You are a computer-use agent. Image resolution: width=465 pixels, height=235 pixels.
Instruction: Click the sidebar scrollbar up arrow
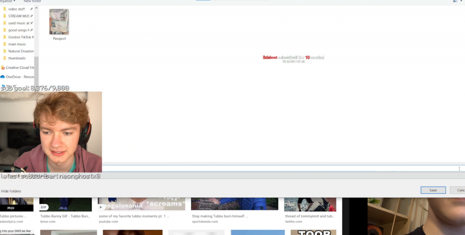36,8
